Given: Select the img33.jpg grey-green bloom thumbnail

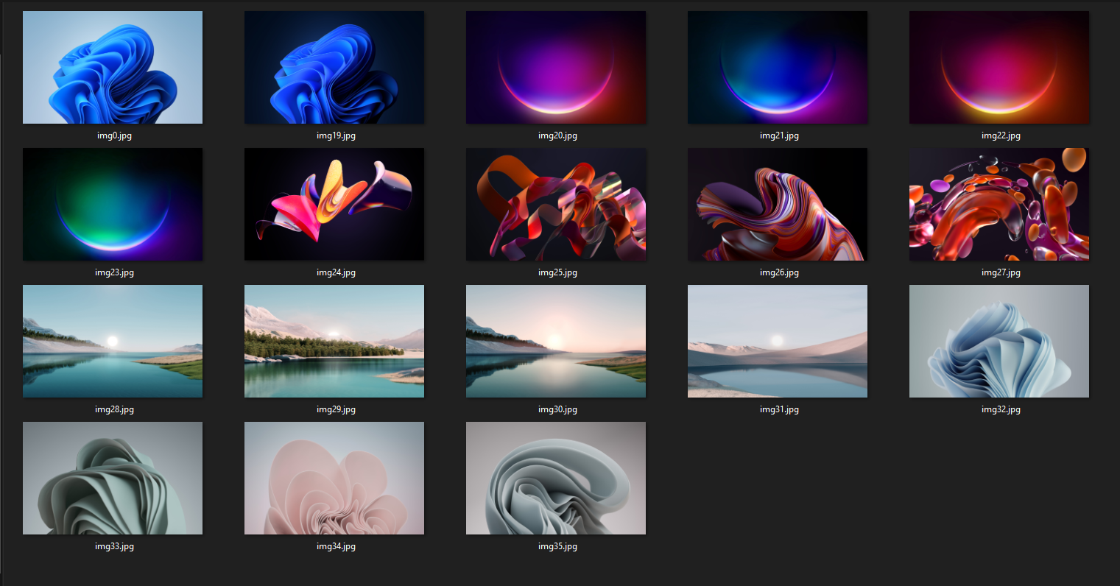Looking at the screenshot, I should [113, 478].
